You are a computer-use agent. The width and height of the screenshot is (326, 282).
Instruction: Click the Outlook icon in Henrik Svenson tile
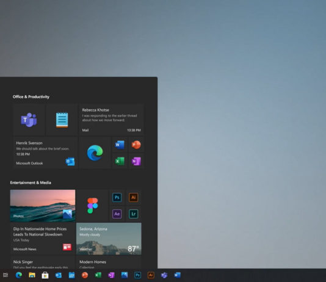click(70, 162)
